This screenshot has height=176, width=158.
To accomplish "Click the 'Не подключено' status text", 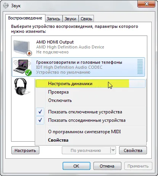I will coord(52,52).
